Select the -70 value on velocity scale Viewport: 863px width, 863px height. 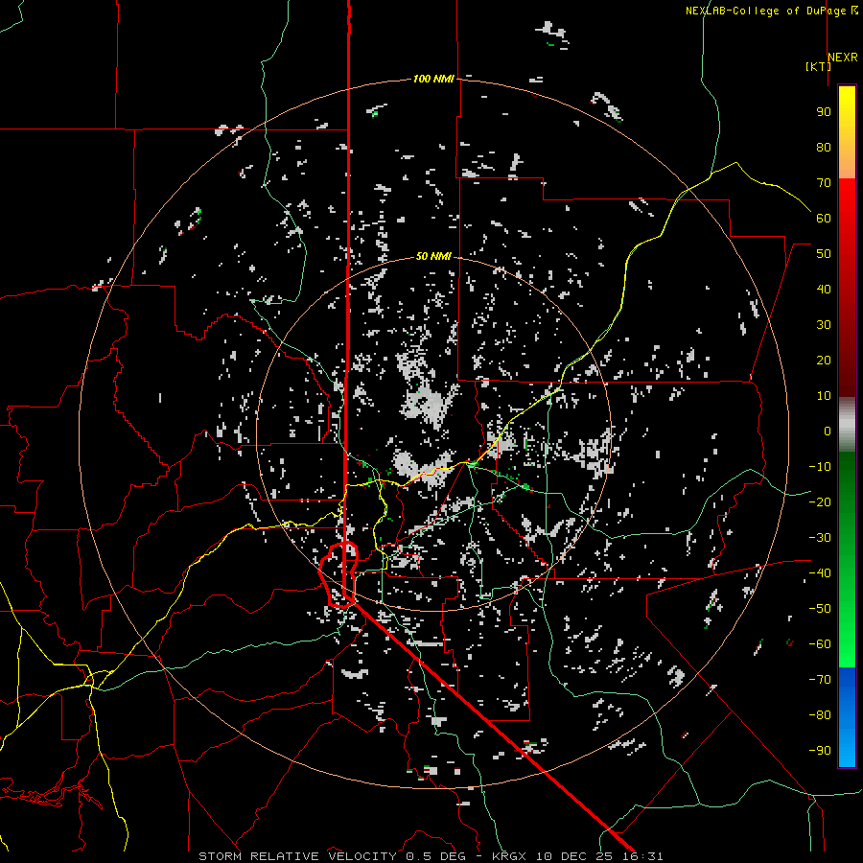(x=820, y=680)
